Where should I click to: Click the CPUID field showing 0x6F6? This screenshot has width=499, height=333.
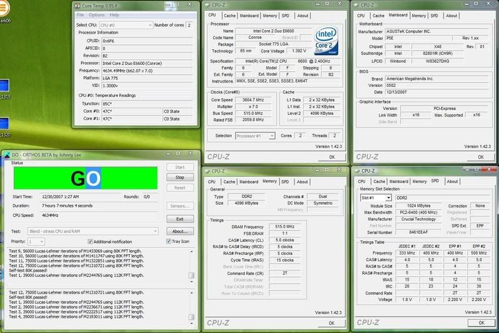pos(147,41)
